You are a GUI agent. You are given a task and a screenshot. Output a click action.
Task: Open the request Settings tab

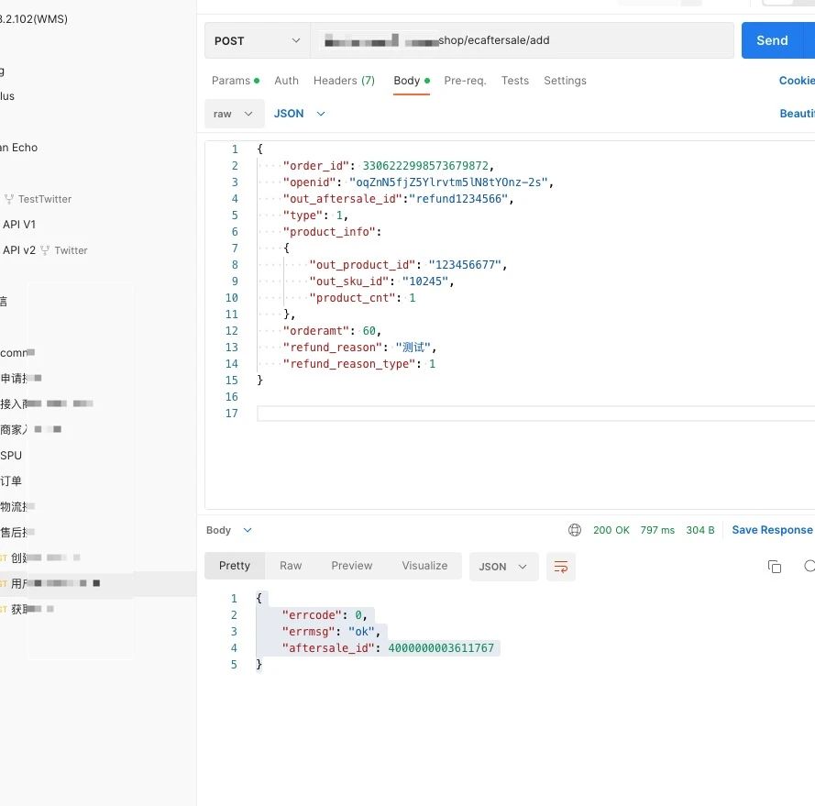coord(565,81)
